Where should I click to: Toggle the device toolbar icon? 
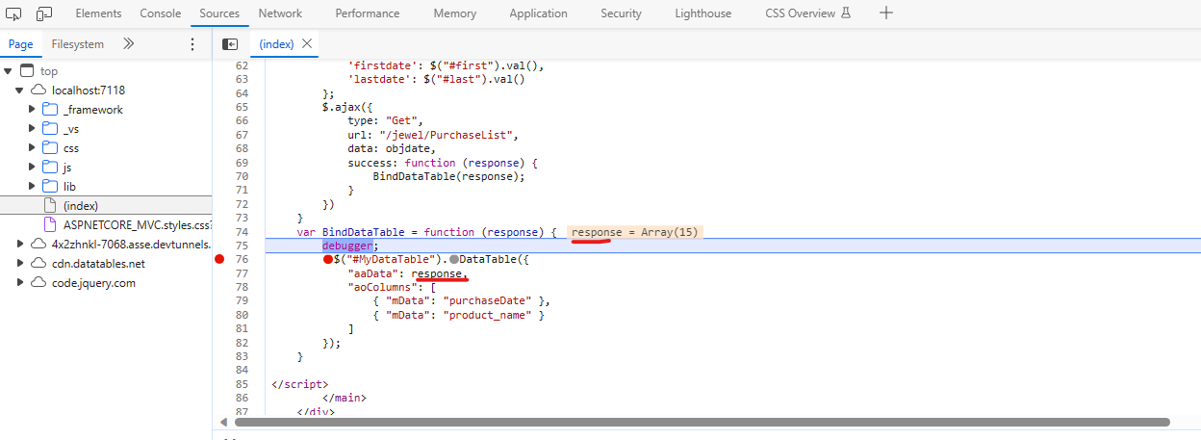pos(45,13)
